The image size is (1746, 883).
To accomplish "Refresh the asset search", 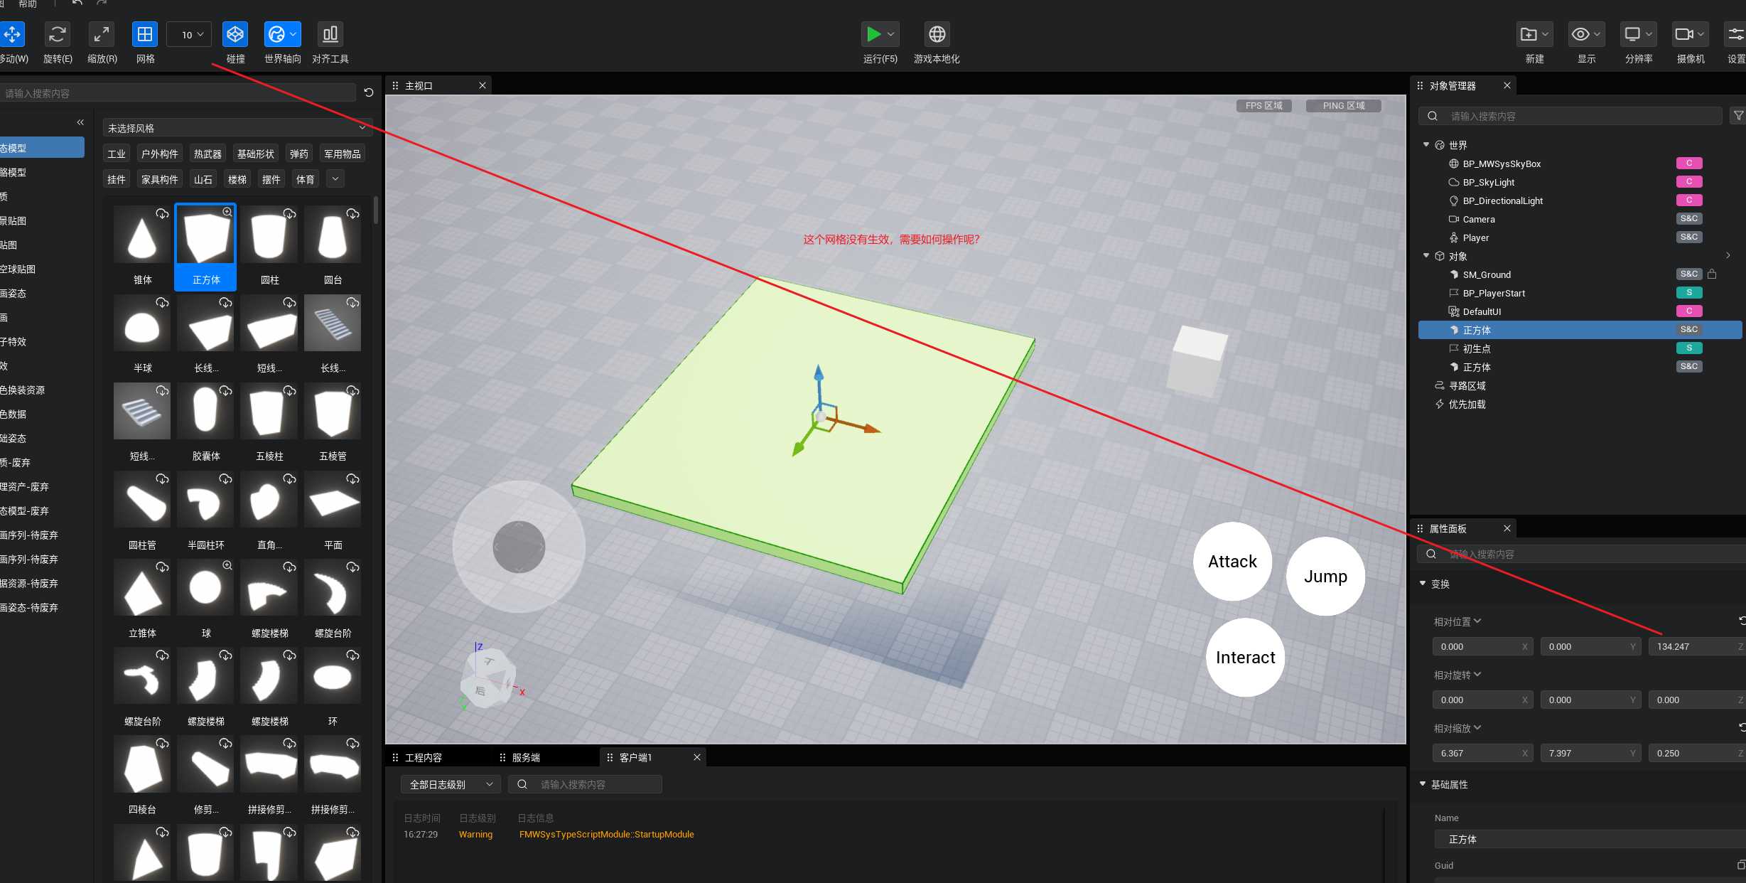I will point(369,92).
